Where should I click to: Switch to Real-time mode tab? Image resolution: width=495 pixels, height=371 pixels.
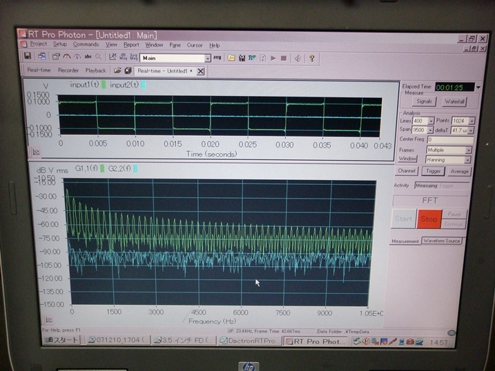pos(39,70)
